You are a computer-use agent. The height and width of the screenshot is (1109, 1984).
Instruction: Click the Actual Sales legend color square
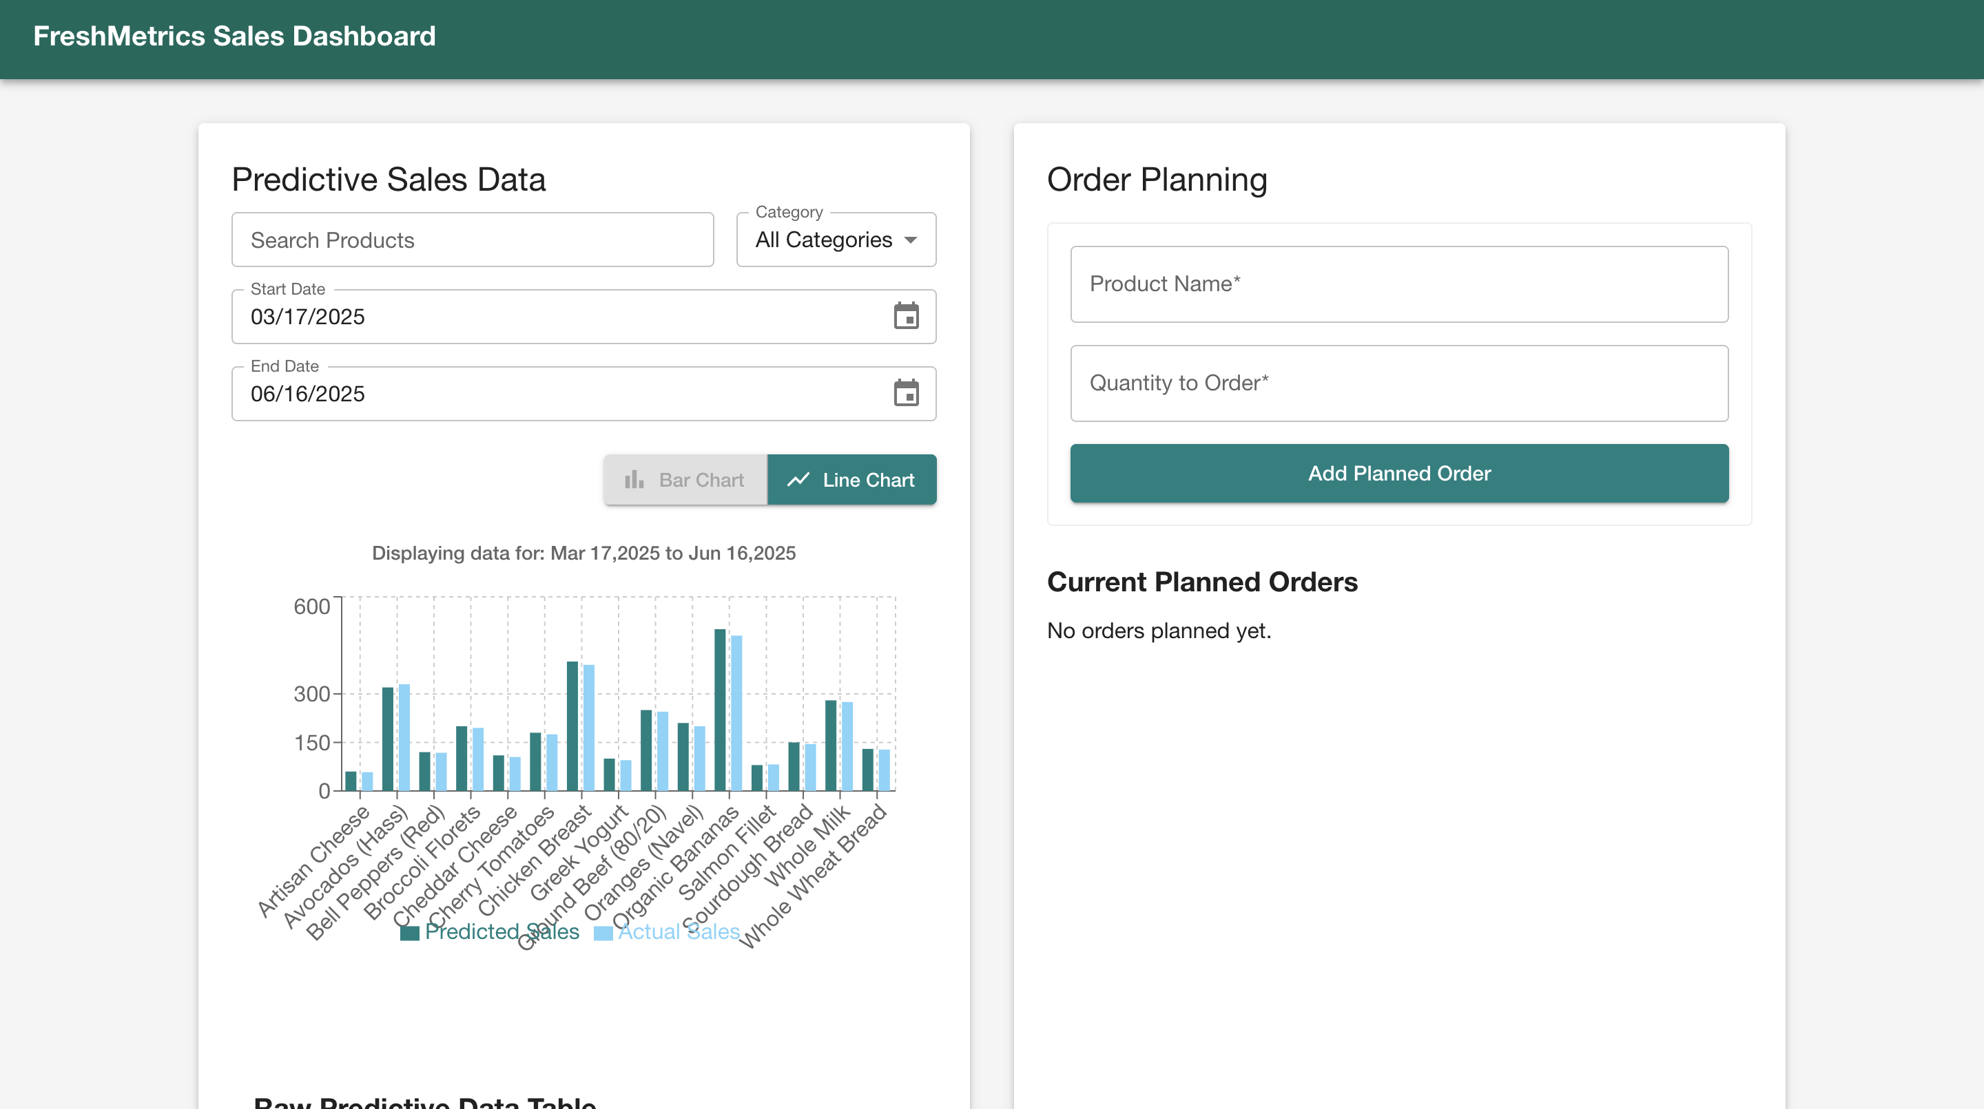coord(603,933)
